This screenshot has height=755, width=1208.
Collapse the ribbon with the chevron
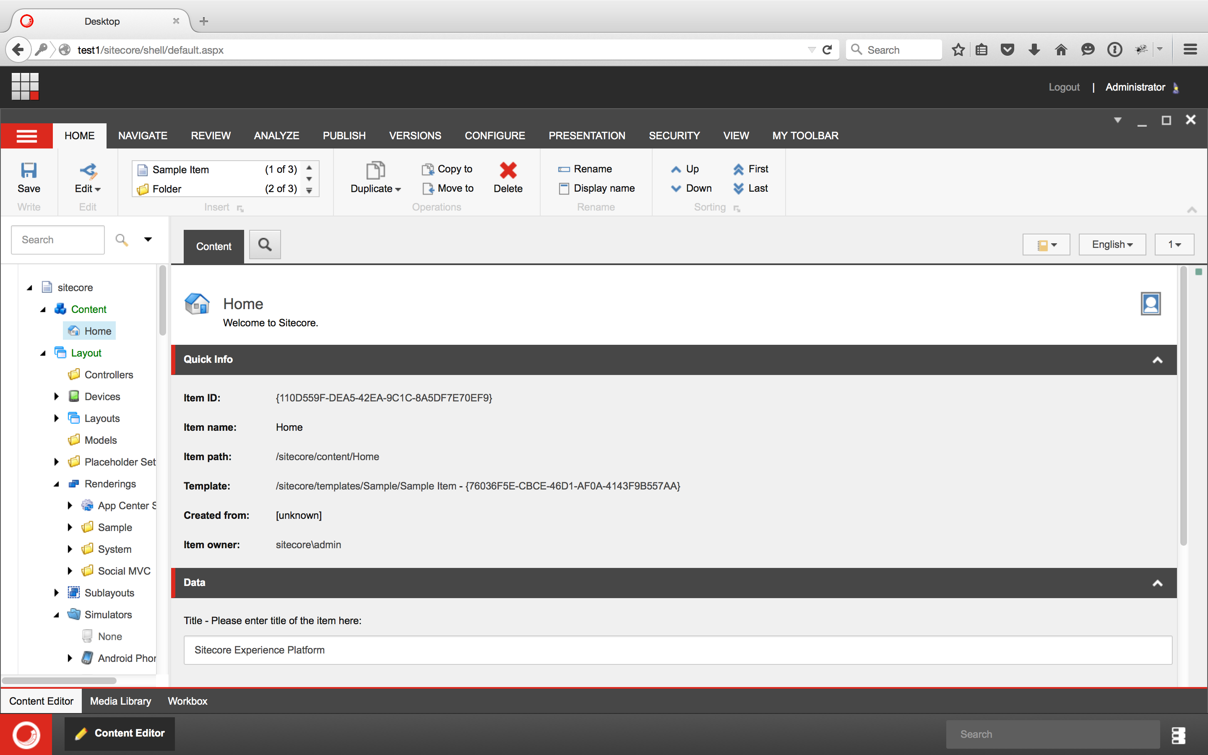click(1192, 210)
